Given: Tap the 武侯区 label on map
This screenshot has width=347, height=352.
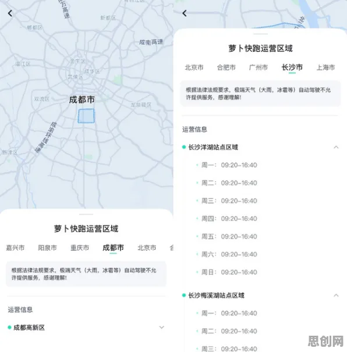Looking at the screenshot, I should coord(76,77).
